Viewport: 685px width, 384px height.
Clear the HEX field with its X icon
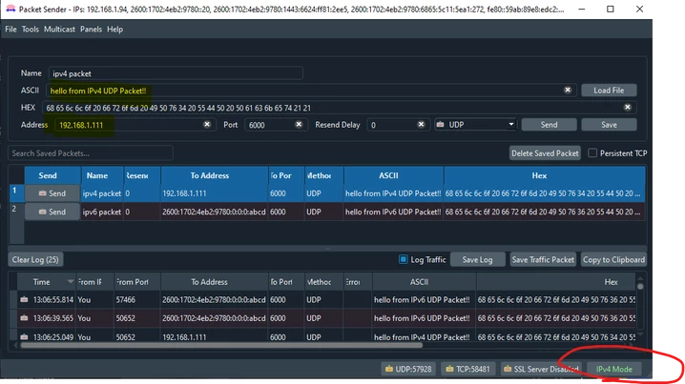click(x=627, y=107)
